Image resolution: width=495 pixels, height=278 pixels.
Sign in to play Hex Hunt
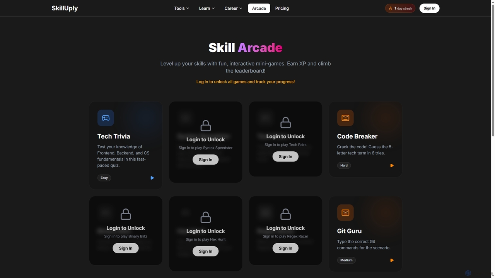(206, 251)
